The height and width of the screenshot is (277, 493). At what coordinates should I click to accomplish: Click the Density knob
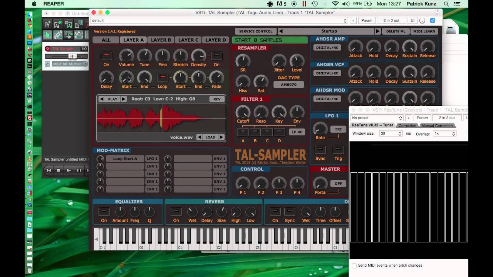pyautogui.click(x=199, y=56)
